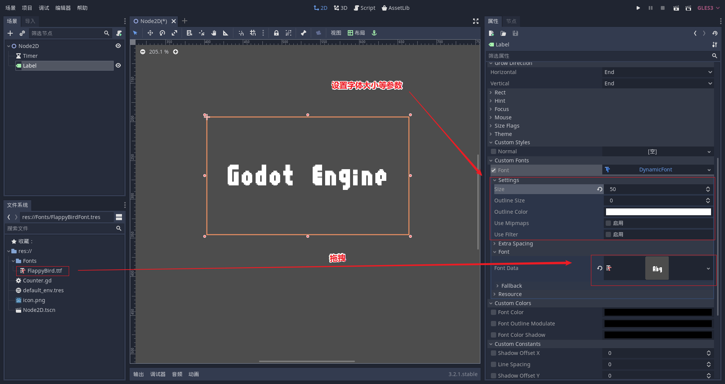Select the Scale tool

(174, 33)
